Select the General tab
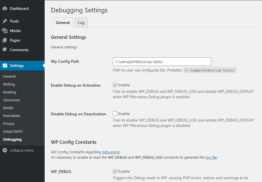 (x=63, y=23)
